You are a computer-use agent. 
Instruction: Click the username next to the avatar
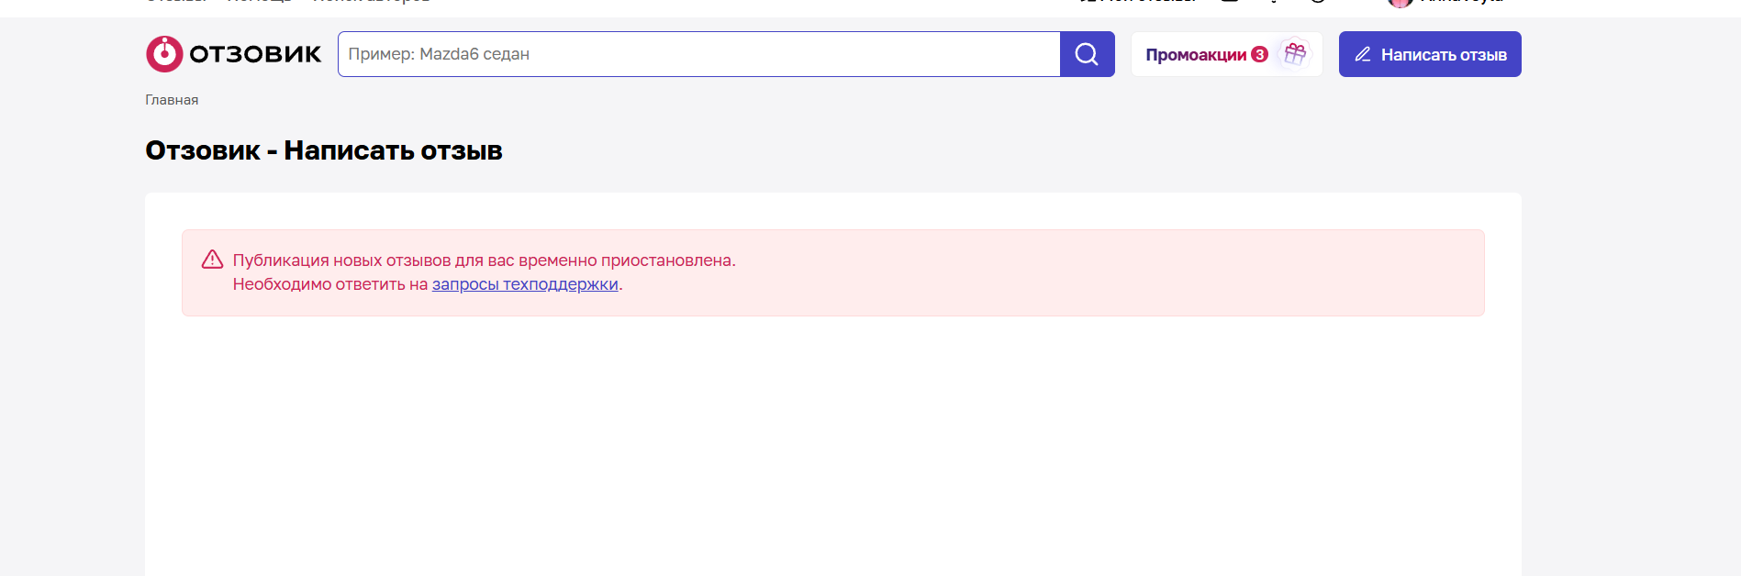pyautogui.click(x=1461, y=3)
